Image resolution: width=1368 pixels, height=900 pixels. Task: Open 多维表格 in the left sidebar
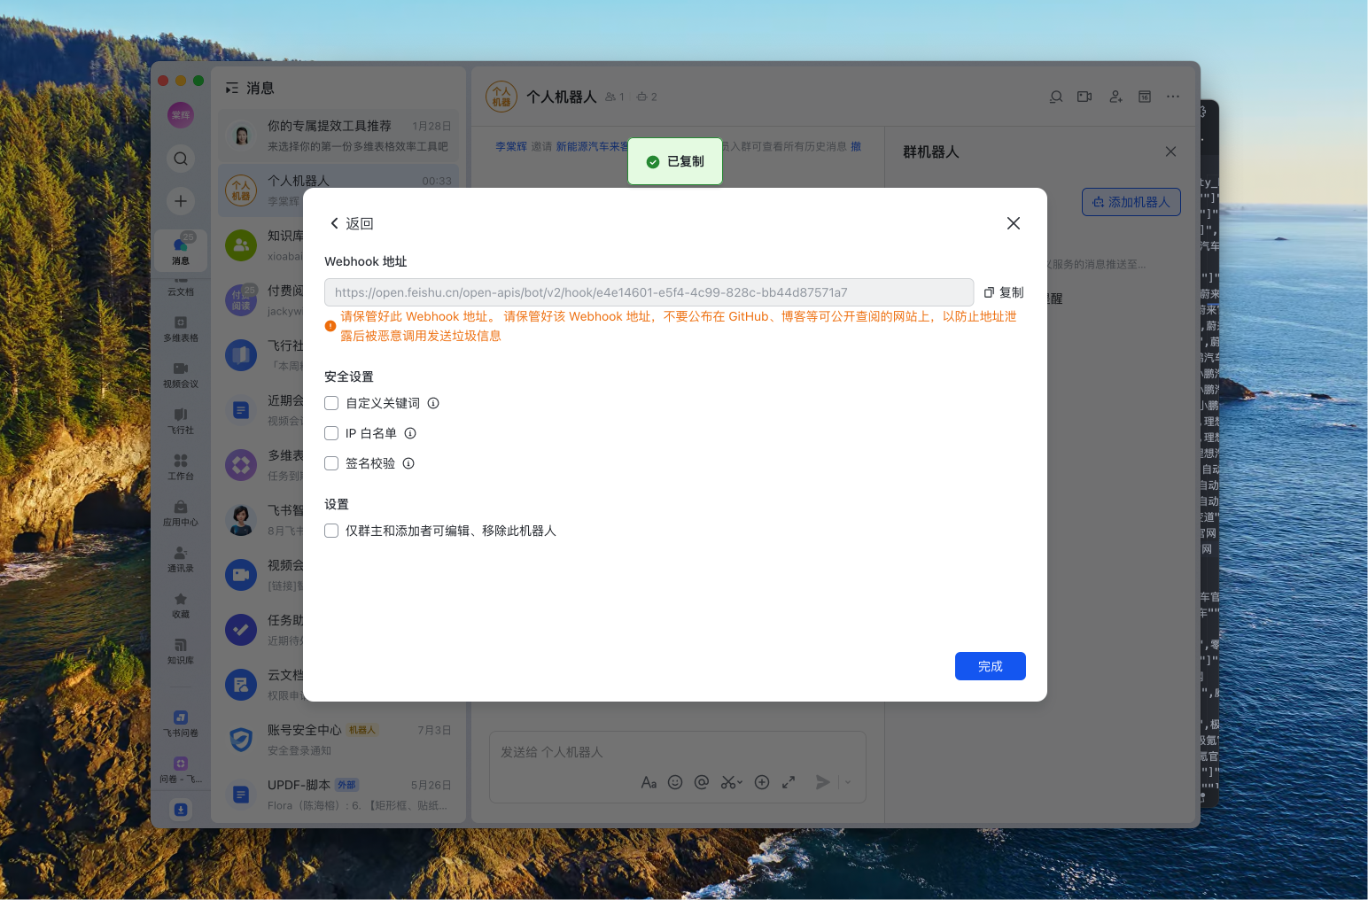point(181,330)
